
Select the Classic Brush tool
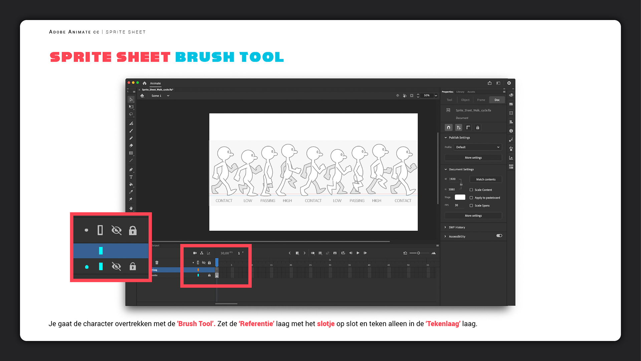[131, 131]
